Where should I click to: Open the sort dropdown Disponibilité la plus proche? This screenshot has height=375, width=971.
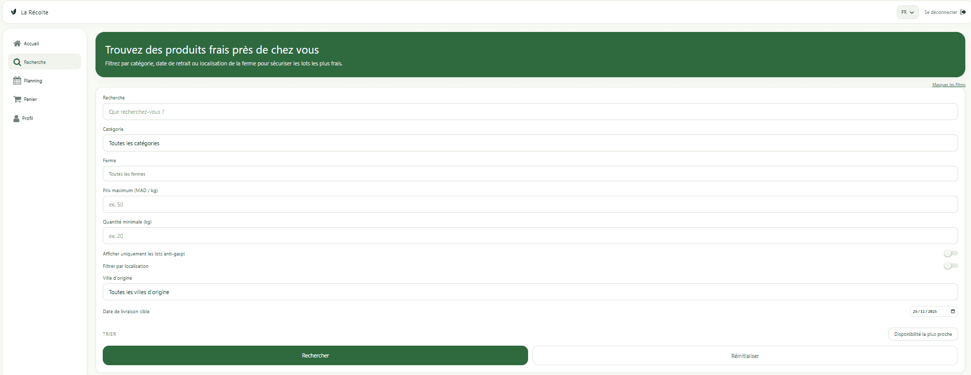pyautogui.click(x=922, y=334)
